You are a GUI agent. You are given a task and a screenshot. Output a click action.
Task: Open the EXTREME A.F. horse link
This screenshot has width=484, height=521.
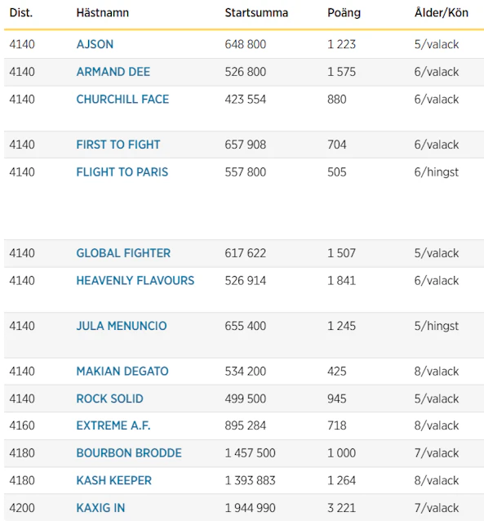(x=113, y=425)
